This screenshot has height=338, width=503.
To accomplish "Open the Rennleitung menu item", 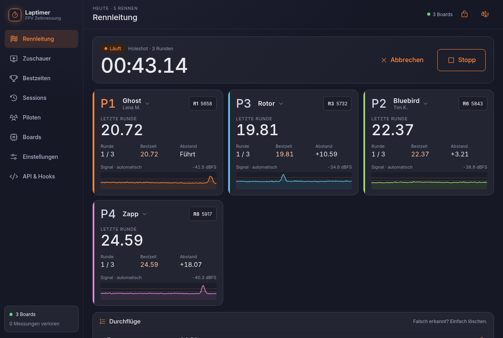I will pos(41,39).
